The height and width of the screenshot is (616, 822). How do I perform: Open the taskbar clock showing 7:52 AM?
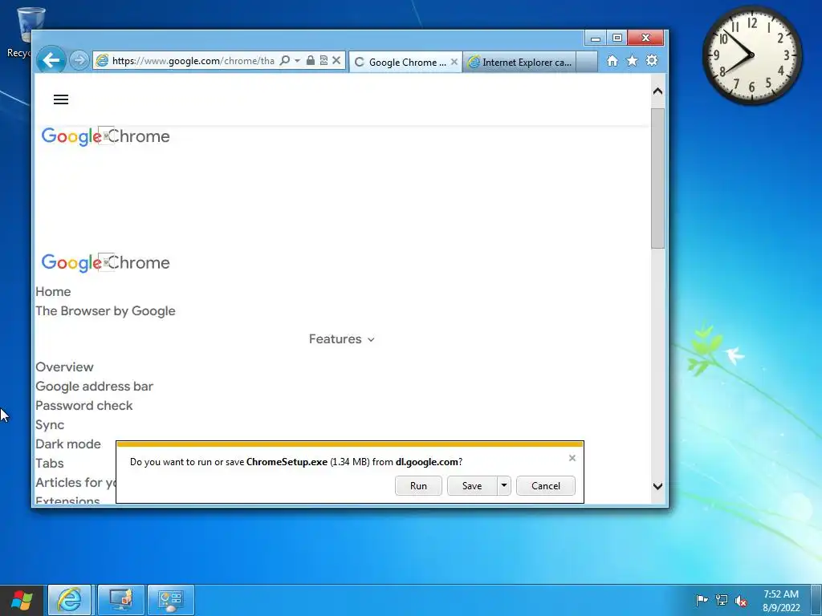(x=781, y=601)
